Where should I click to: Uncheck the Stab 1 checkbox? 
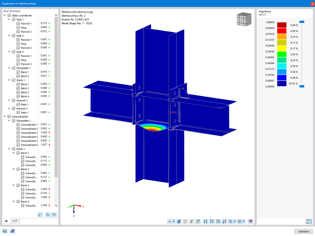pos(13,19)
